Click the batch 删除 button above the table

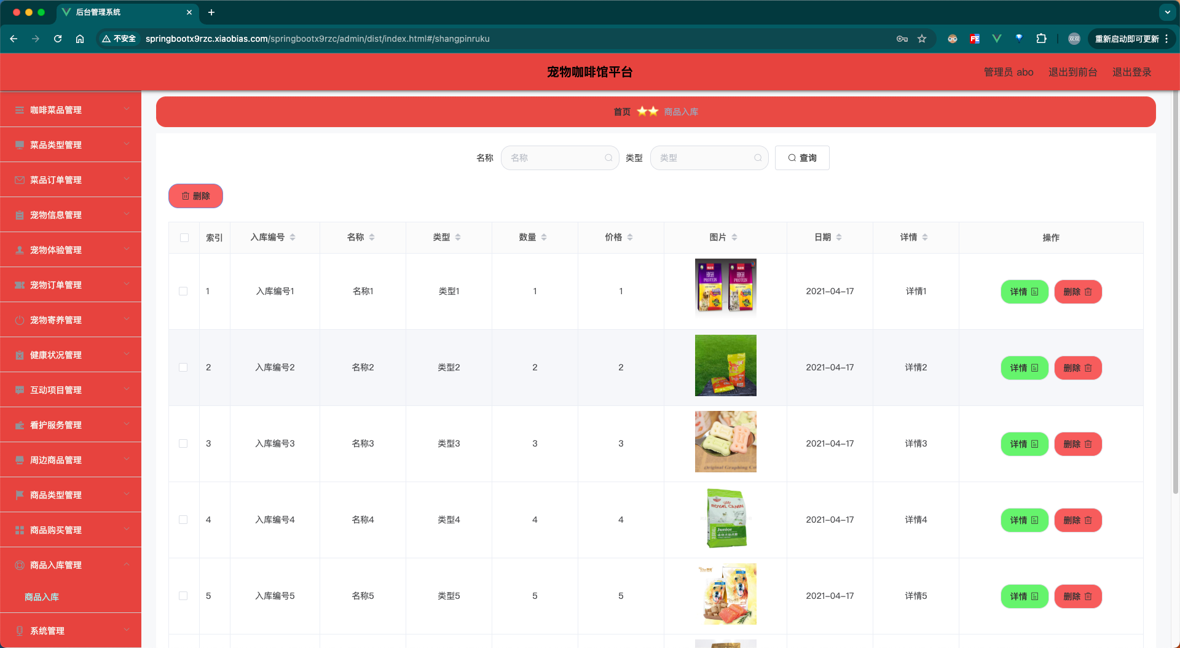pyautogui.click(x=195, y=196)
